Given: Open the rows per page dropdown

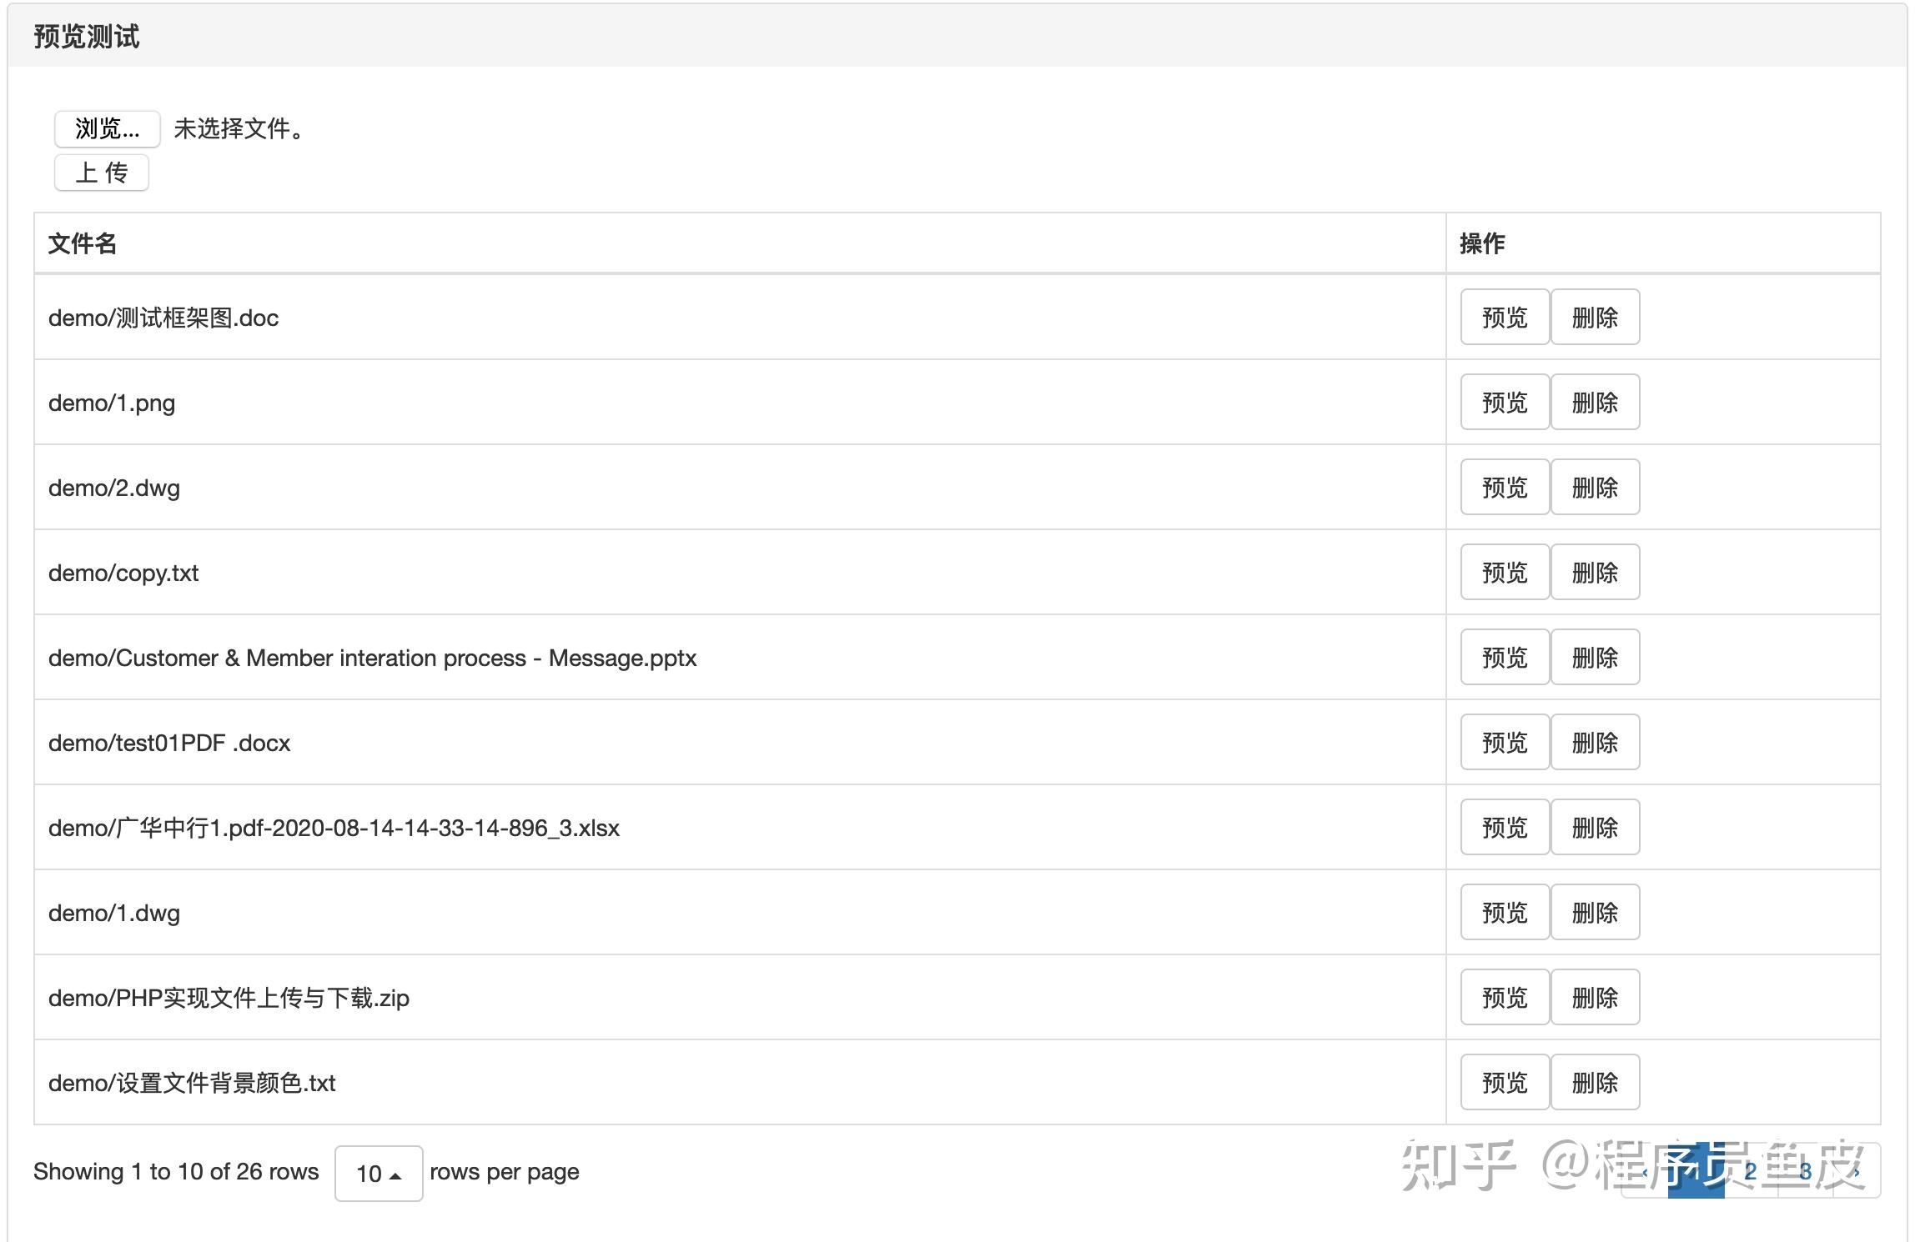Looking at the screenshot, I should pos(379,1173).
